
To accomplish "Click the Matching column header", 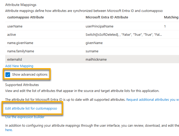I will click(171, 17).
